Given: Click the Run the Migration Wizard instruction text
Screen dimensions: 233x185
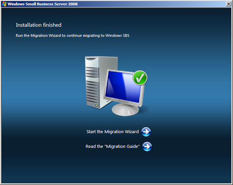Looking at the screenshot, I should (72, 35).
